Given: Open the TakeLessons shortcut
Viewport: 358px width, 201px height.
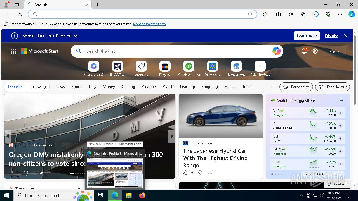Looking at the screenshot, I should [x=236, y=69].
